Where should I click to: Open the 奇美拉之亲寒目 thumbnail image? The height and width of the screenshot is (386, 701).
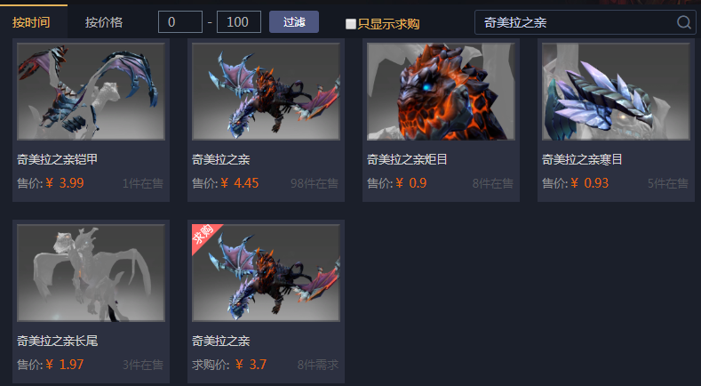click(616, 92)
